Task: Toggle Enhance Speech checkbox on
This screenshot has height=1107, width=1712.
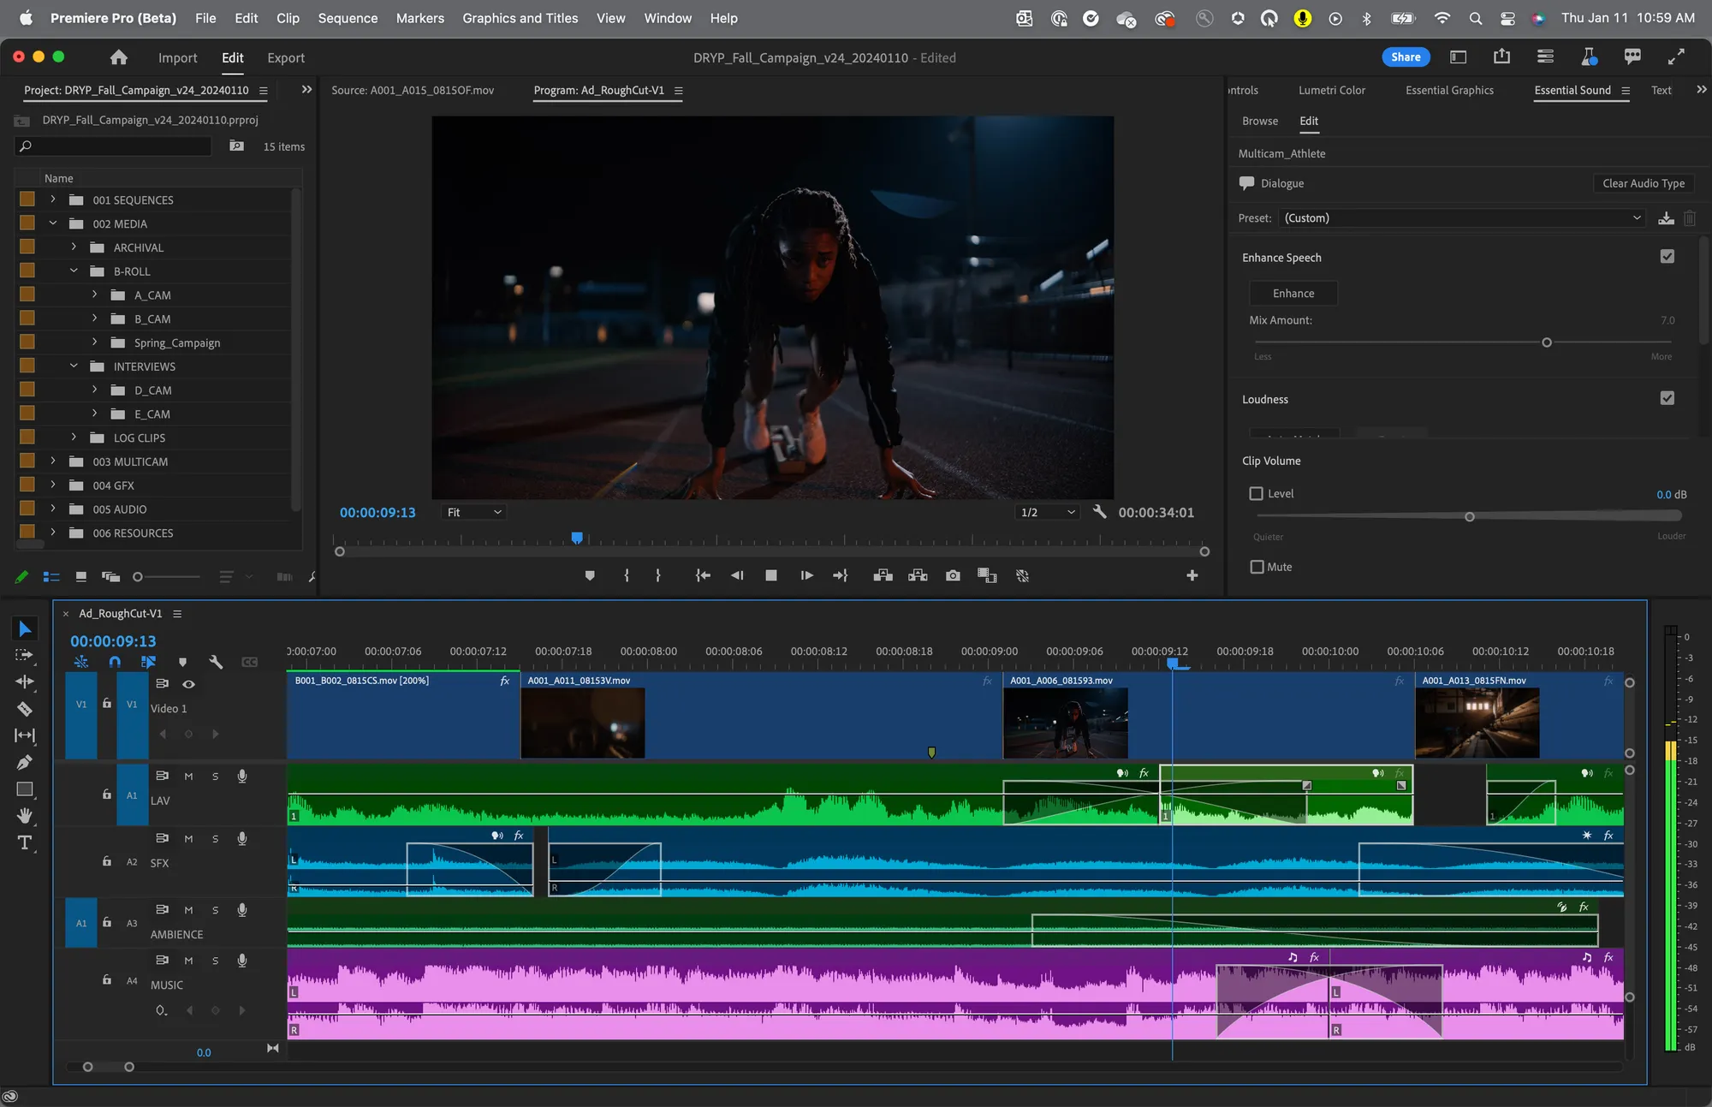Action: [x=1667, y=257]
